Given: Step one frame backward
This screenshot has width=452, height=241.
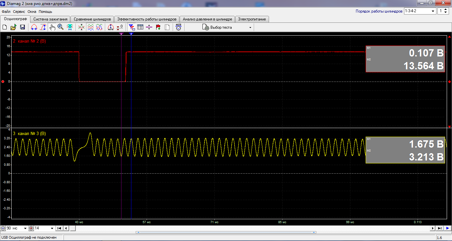Looking at the screenshot, I should tap(66, 228).
